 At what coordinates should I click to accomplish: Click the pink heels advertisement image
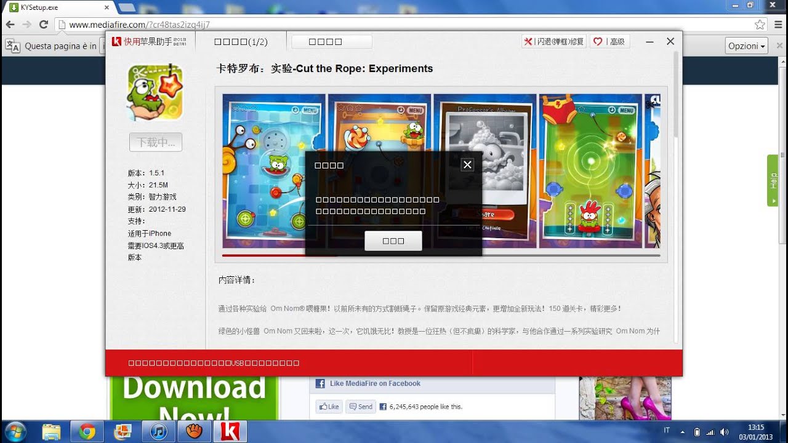pos(625,398)
